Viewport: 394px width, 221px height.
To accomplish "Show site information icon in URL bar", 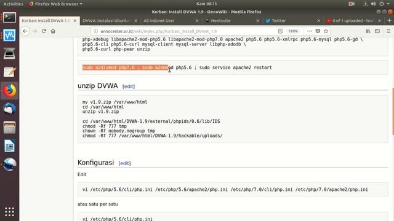I will click(95, 31).
